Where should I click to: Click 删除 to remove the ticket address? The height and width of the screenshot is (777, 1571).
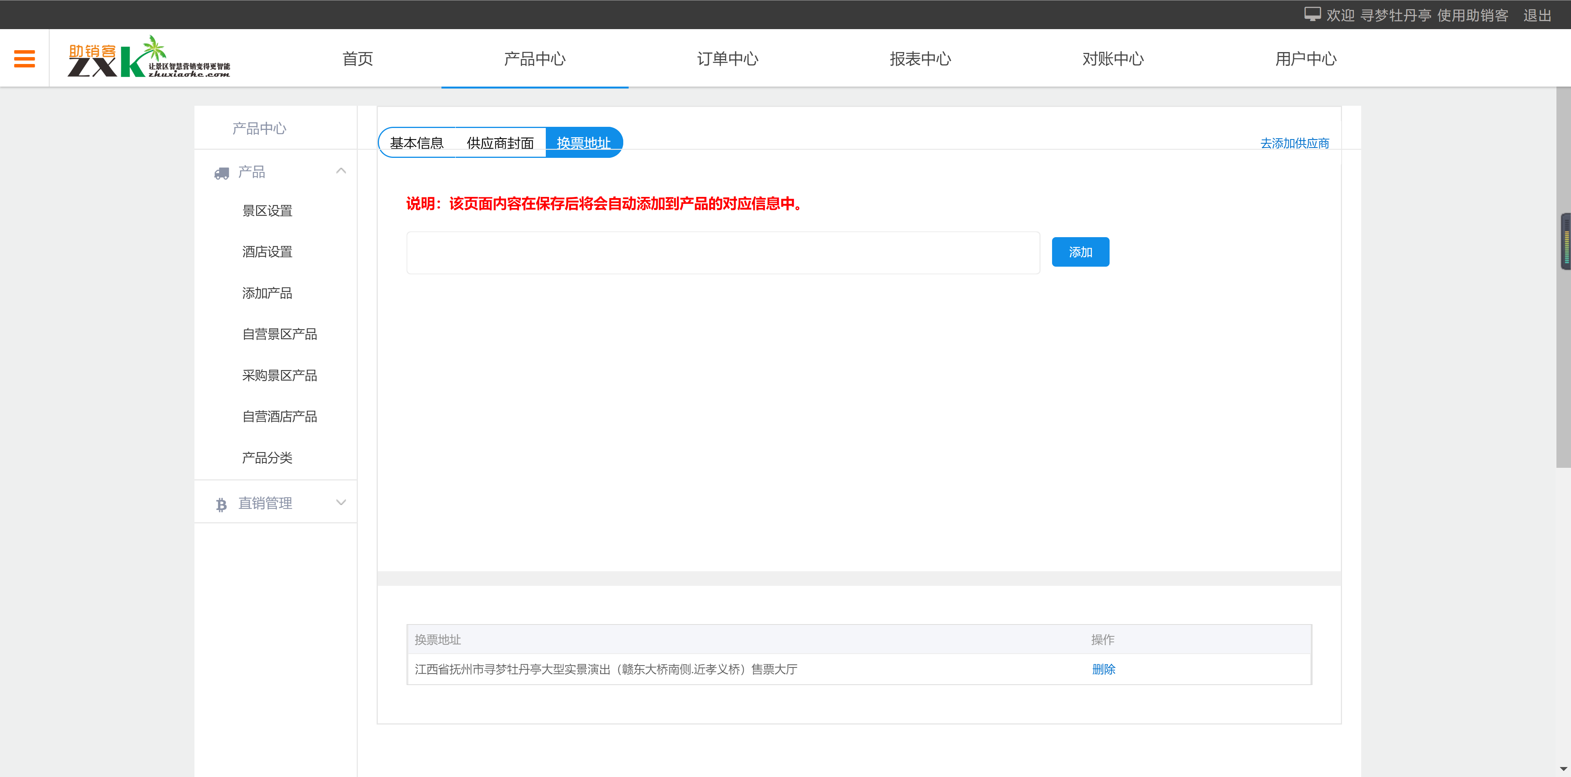coord(1104,669)
